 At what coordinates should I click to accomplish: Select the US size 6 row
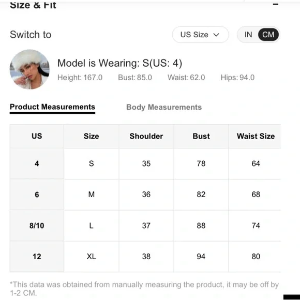[x=145, y=194]
